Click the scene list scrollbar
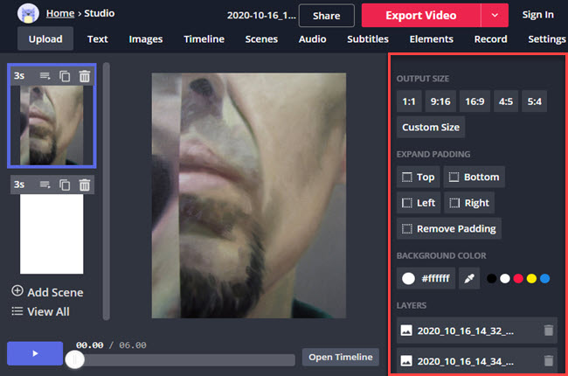This screenshot has width=568, height=376. [106, 191]
